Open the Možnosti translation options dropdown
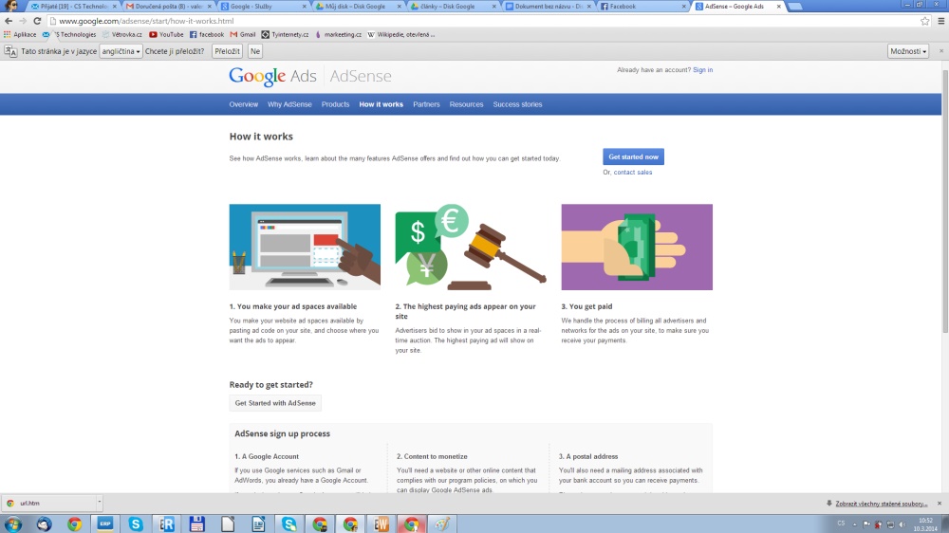The image size is (949, 533). [908, 51]
